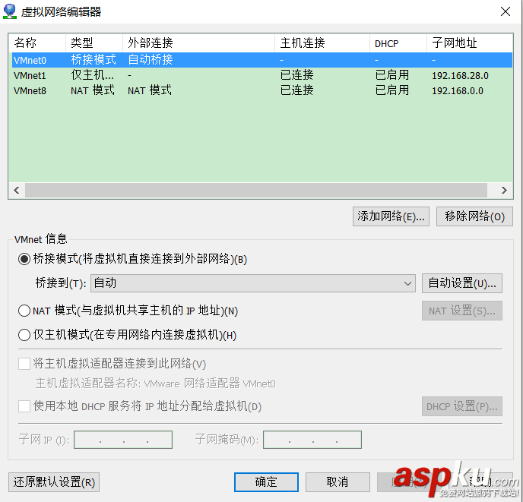The height and width of the screenshot is (502, 523).
Task: Click 自动设置(U)... button
Action: coord(462,283)
